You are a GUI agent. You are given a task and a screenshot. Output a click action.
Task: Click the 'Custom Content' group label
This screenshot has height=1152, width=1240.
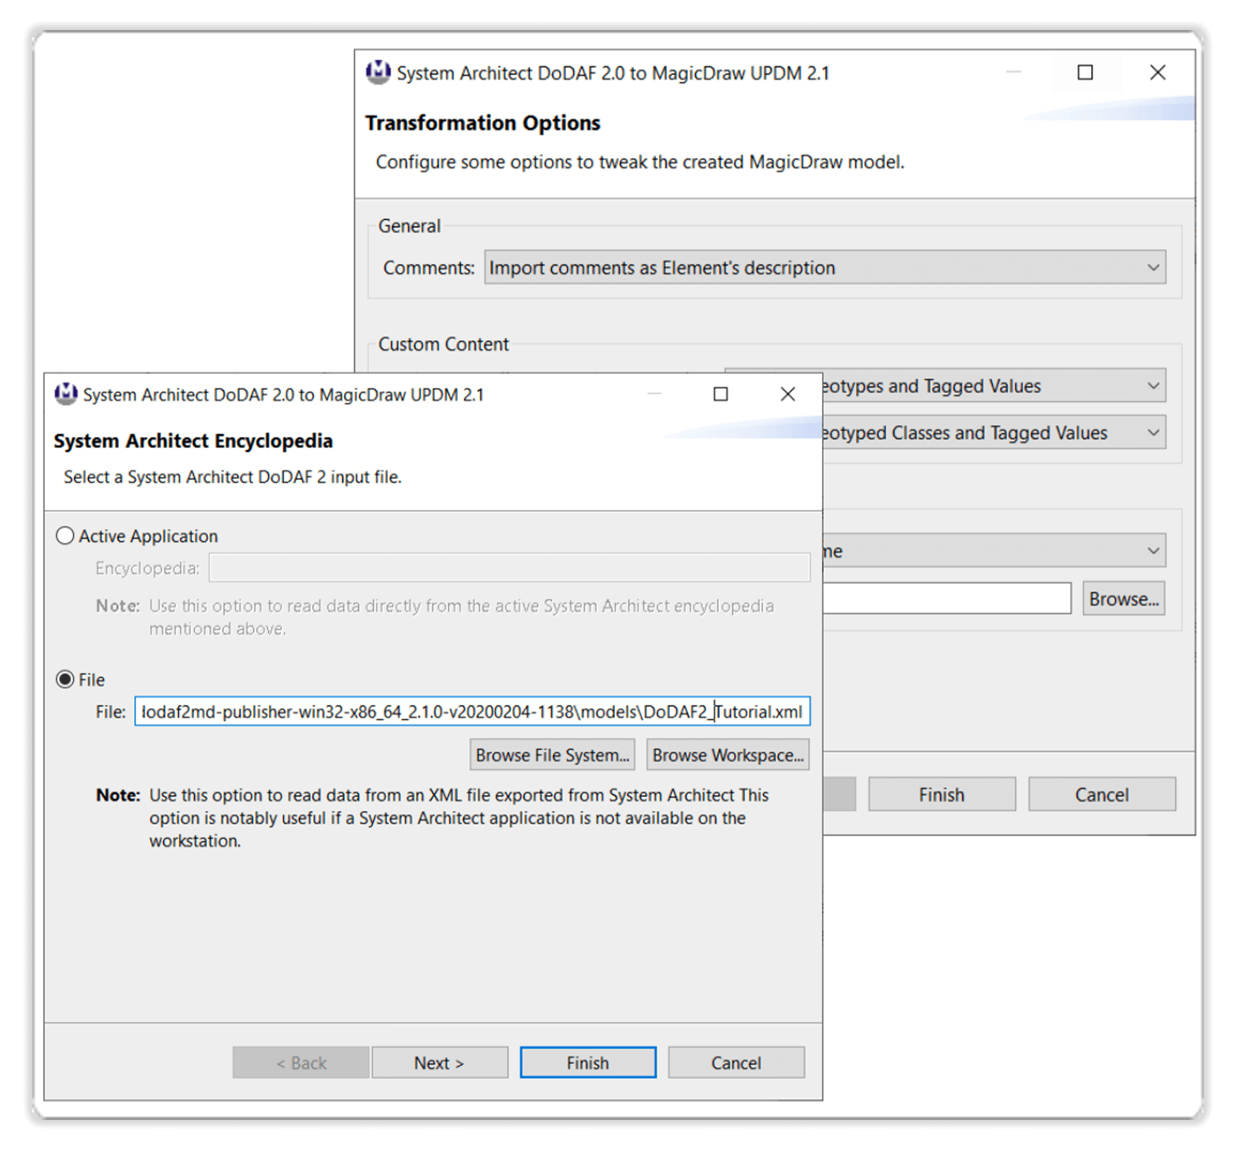(443, 344)
